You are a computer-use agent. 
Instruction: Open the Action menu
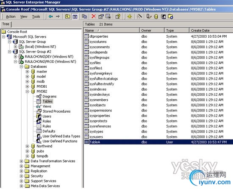click(x=11, y=17)
